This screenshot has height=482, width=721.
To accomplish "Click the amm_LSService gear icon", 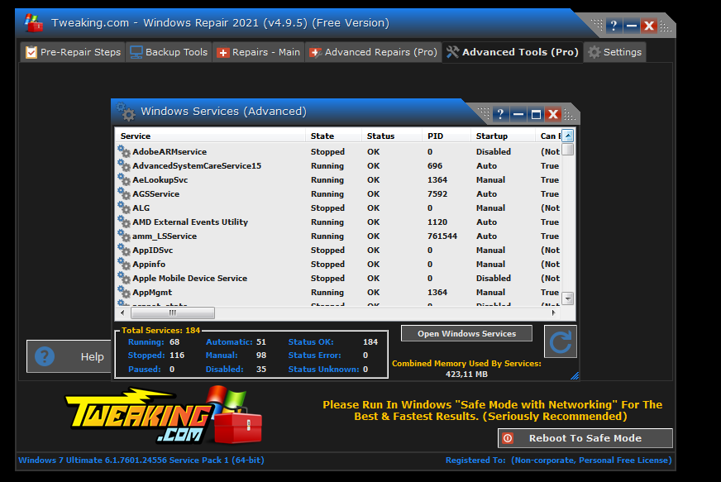I will [x=124, y=236].
